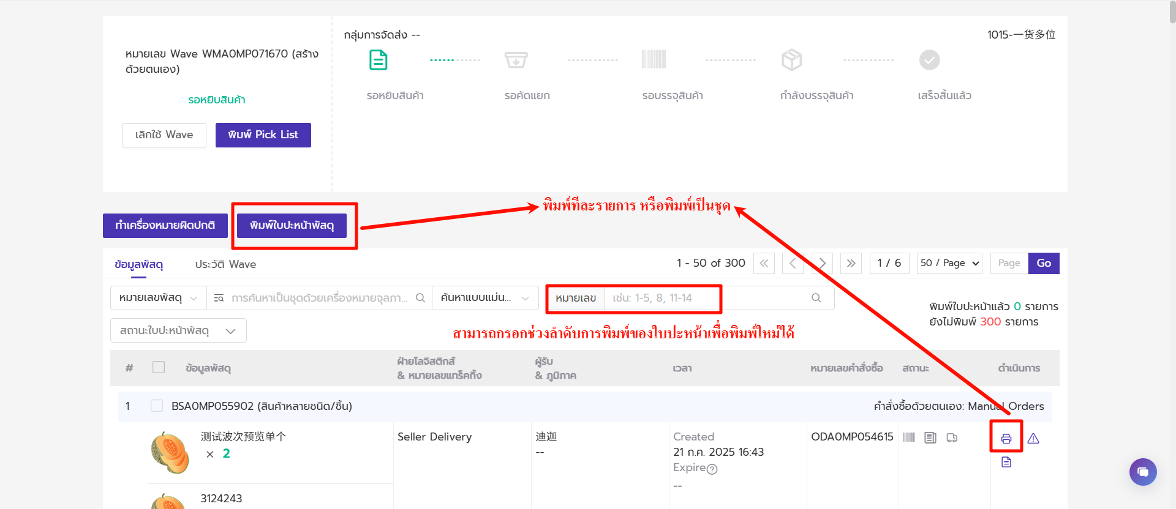The height and width of the screenshot is (509, 1176).
Task: Click the Go button for page jump
Action: (1044, 263)
